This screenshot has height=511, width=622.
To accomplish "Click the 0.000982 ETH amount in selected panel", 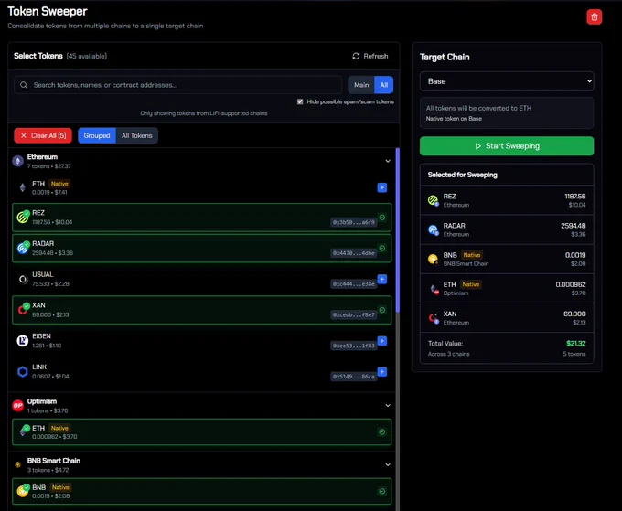I will 571,284.
